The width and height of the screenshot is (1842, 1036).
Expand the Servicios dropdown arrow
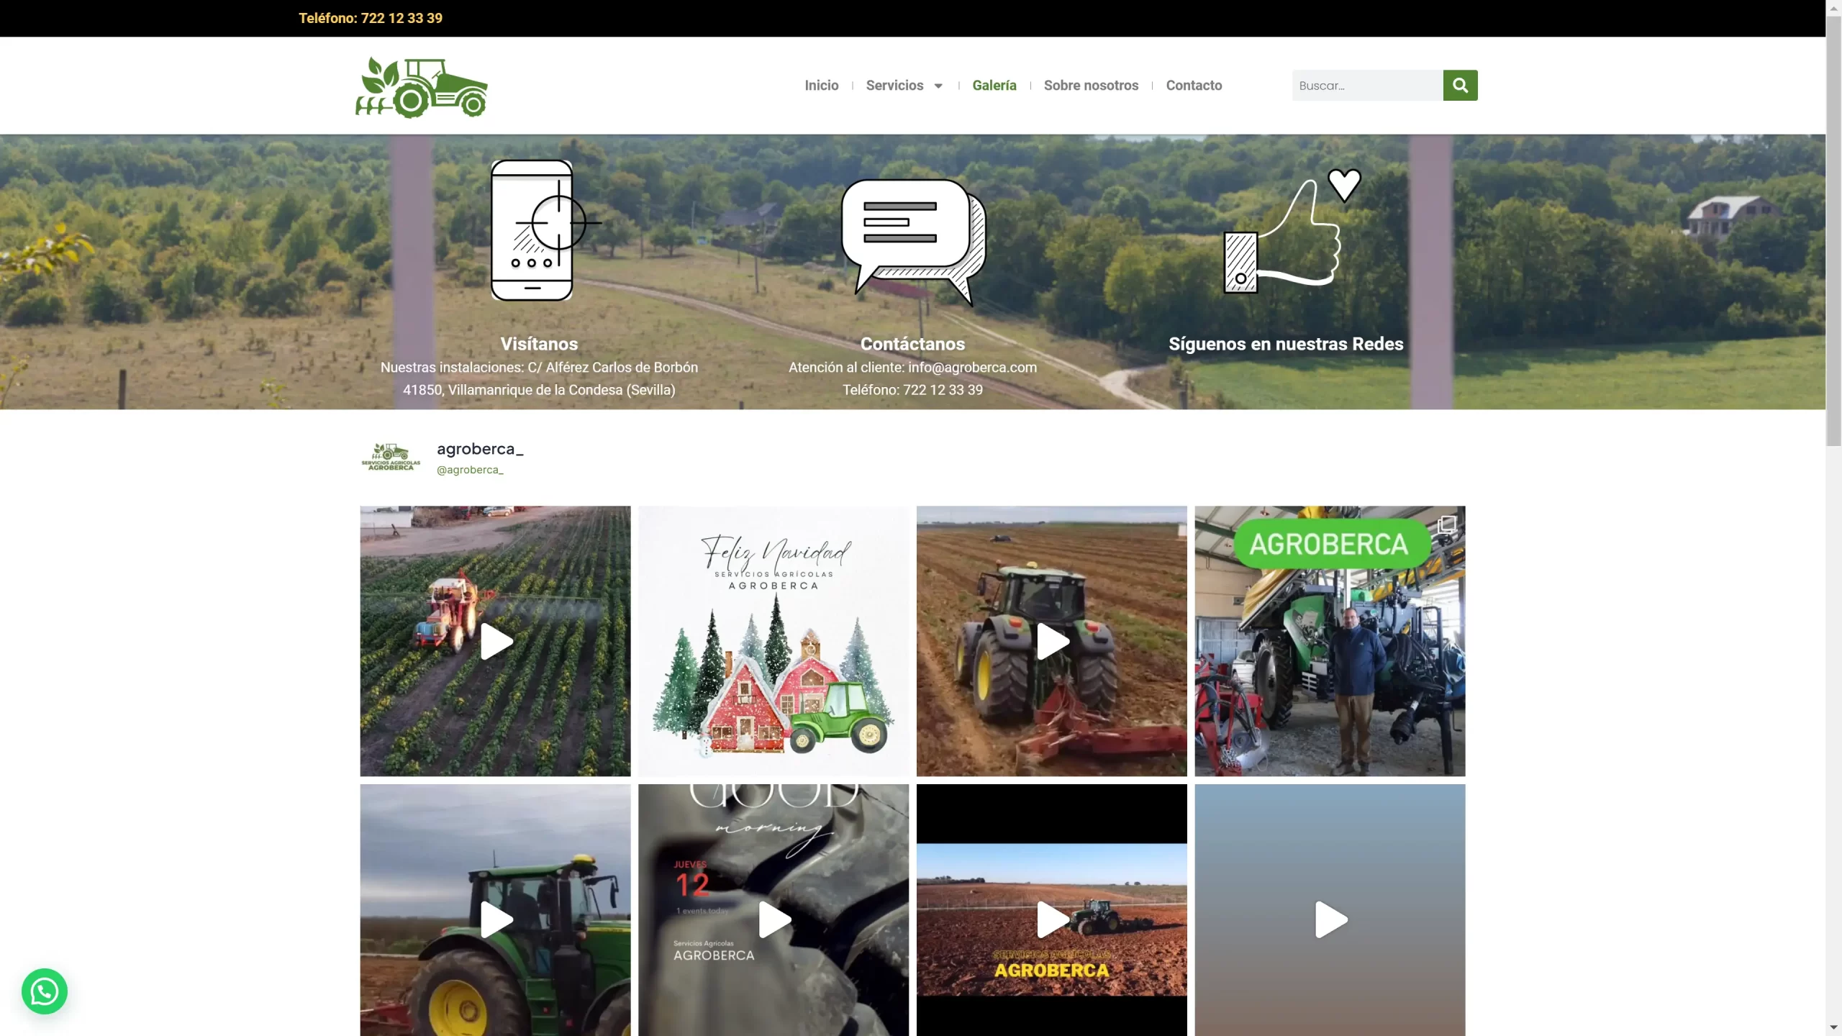tap(938, 86)
